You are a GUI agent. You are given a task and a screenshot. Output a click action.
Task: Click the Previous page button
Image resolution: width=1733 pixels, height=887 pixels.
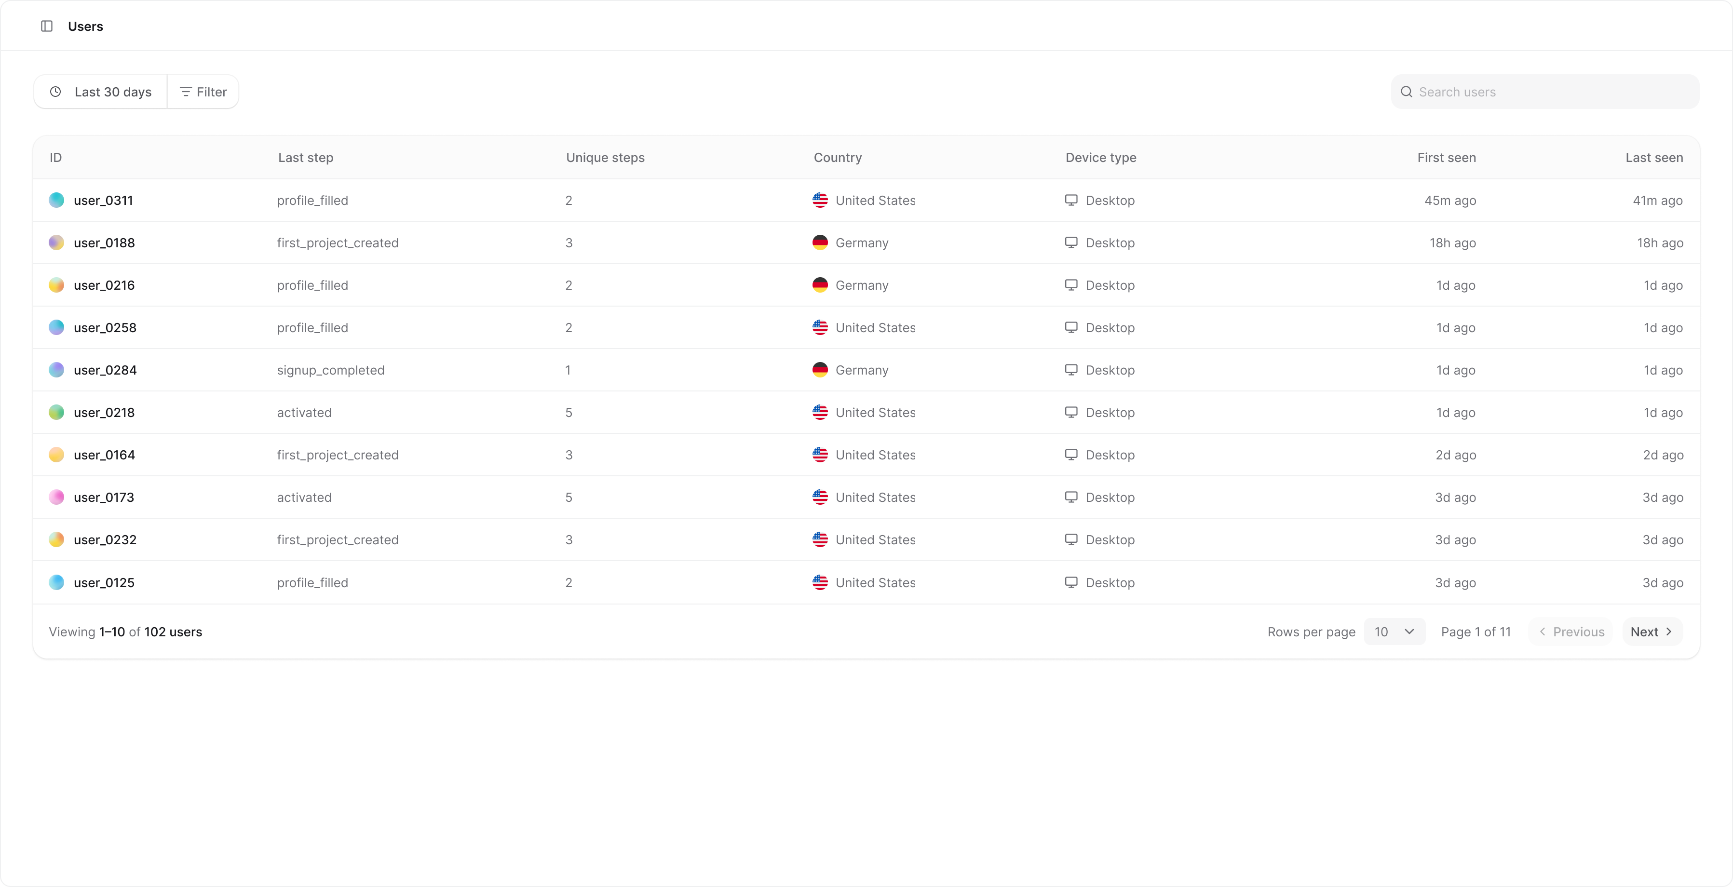click(1571, 632)
